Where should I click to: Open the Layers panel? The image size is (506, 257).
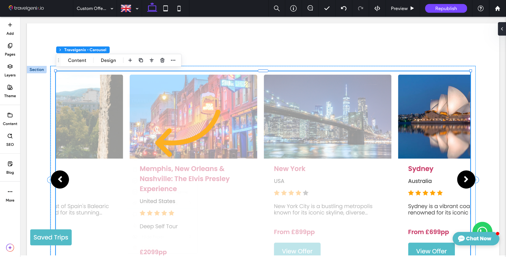pyautogui.click(x=10, y=70)
